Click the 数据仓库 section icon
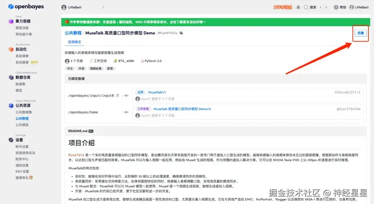 (11, 78)
